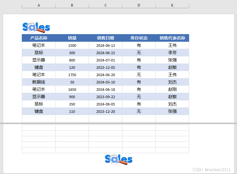Select column A header
The width and height of the screenshot is (237, 174).
(x=39, y=5)
